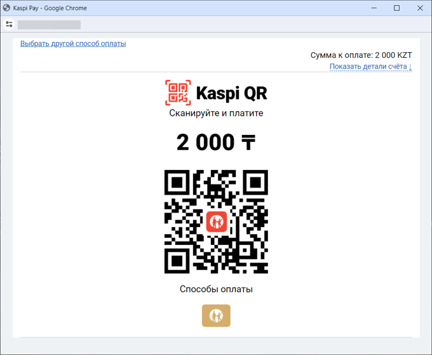Click the blurred address bar URL field
This screenshot has height=355, width=432.
pyautogui.click(x=49, y=25)
